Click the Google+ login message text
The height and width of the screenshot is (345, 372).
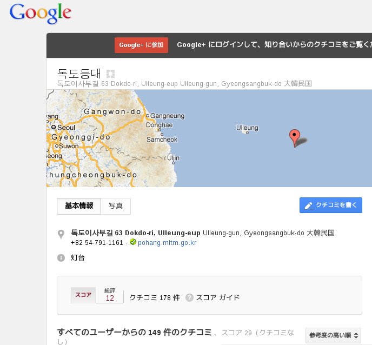tap(274, 45)
